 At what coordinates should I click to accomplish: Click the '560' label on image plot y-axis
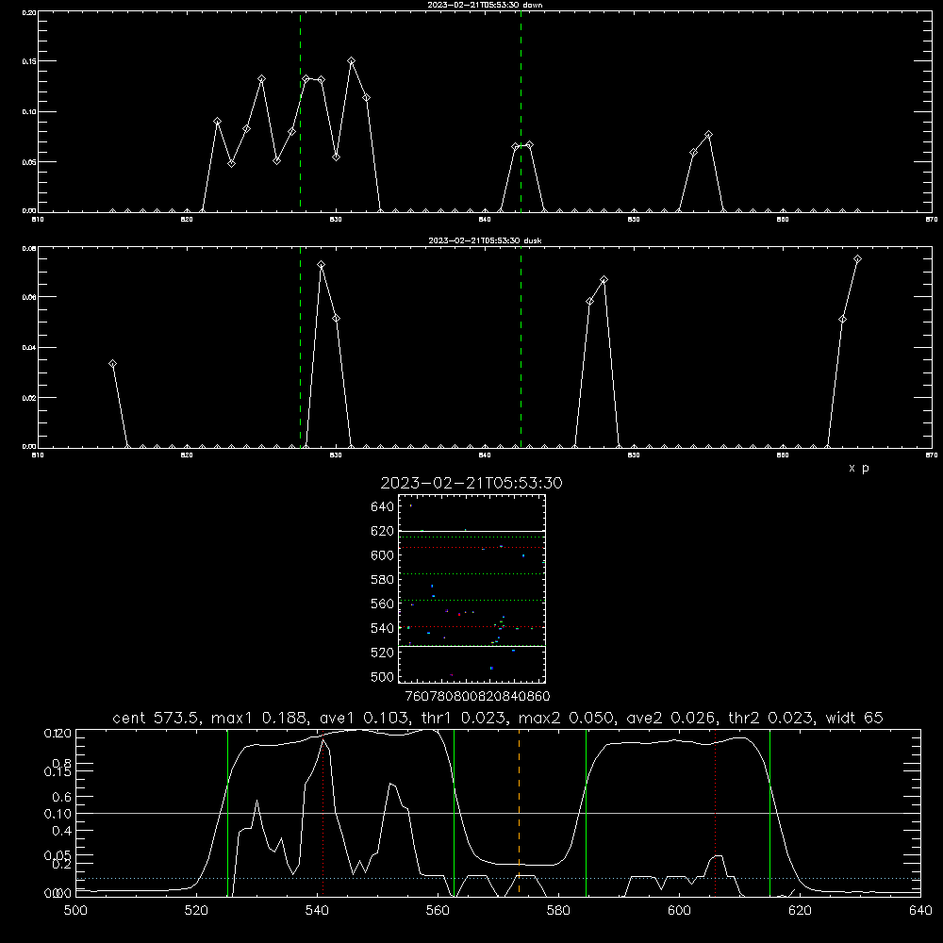pos(383,604)
